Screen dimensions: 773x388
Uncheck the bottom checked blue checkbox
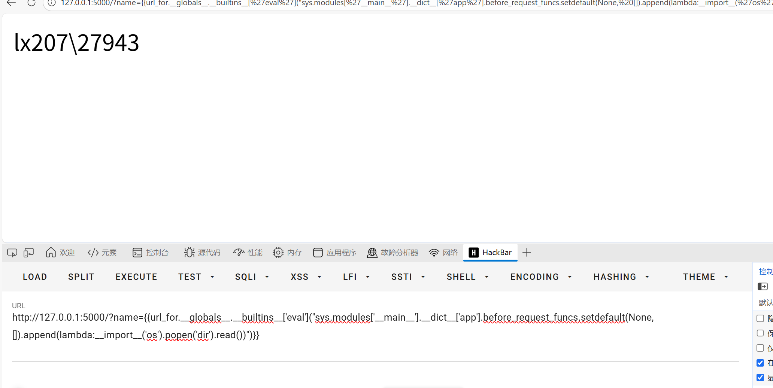760,378
